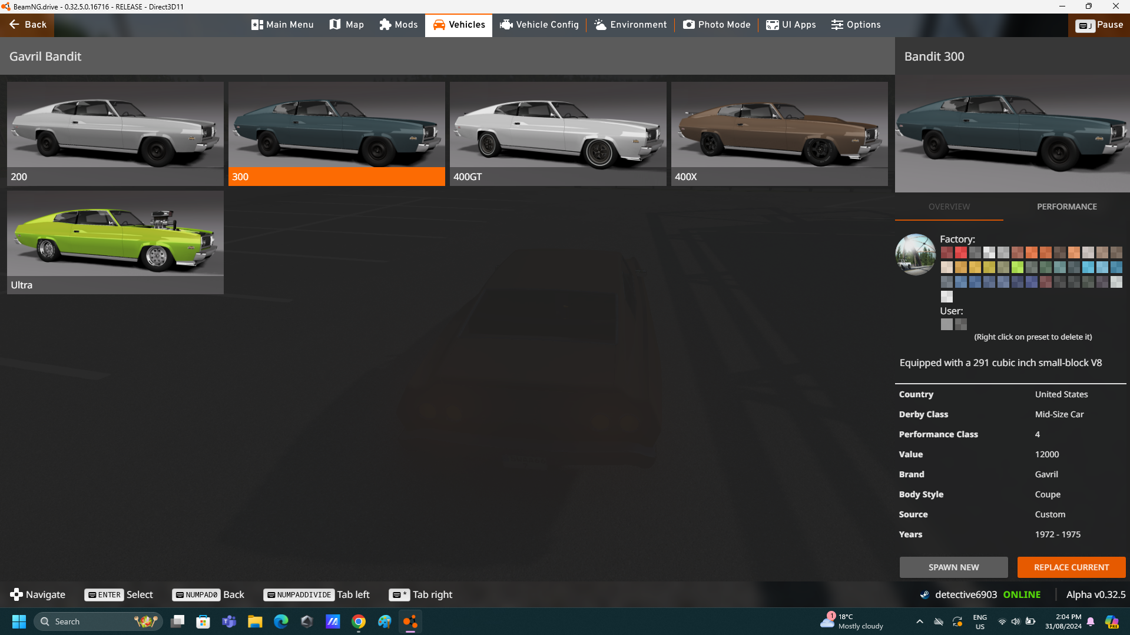
Task: Switch to the Overview tab
Action: pos(949,207)
